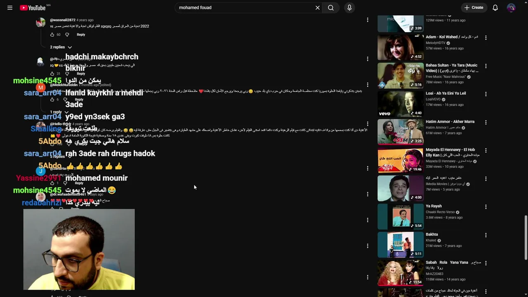
Task: Reply to the @wassnali2872 comment
Action: point(81,35)
